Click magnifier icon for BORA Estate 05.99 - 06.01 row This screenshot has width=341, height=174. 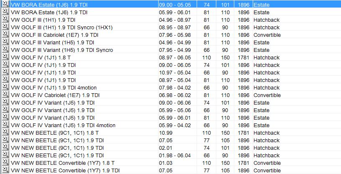5,12
